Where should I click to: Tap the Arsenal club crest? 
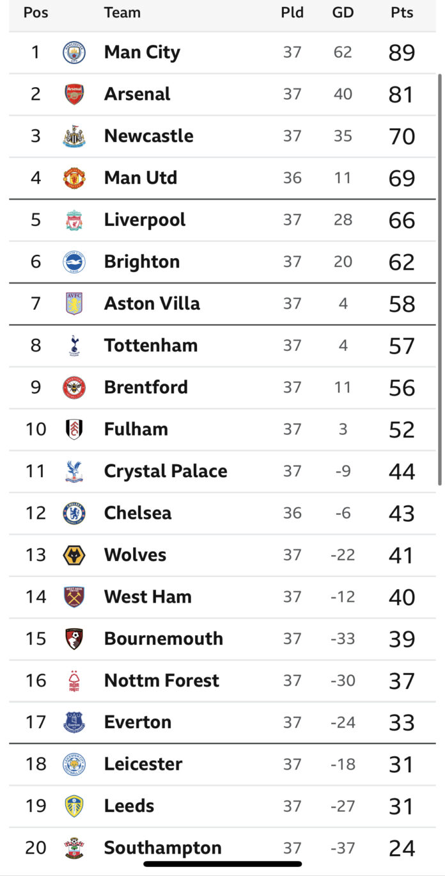[x=74, y=94]
